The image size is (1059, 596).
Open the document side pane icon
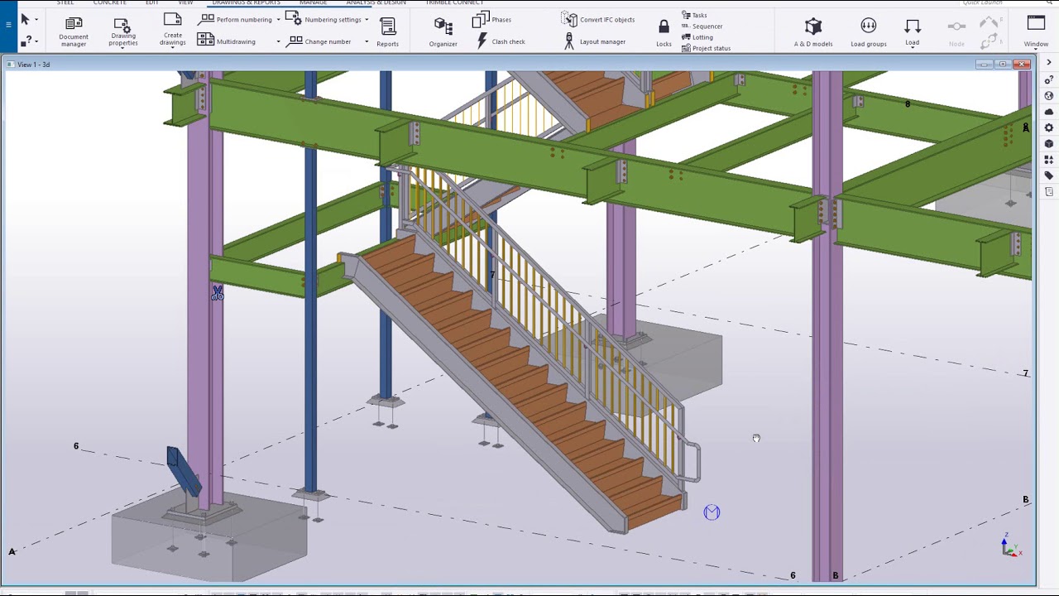click(1049, 192)
